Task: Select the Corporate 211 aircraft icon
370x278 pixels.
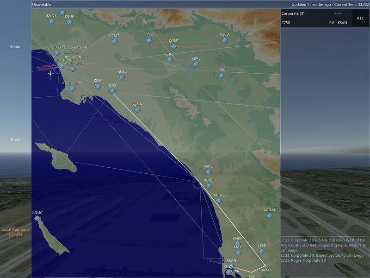Action: pyautogui.click(x=50, y=75)
